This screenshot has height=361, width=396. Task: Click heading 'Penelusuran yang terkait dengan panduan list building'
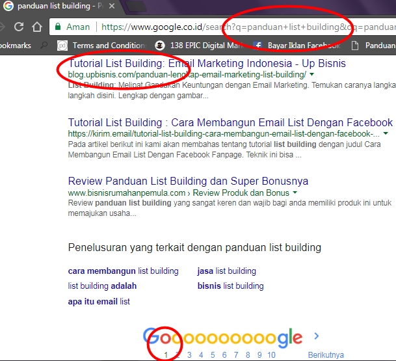tap(194, 248)
